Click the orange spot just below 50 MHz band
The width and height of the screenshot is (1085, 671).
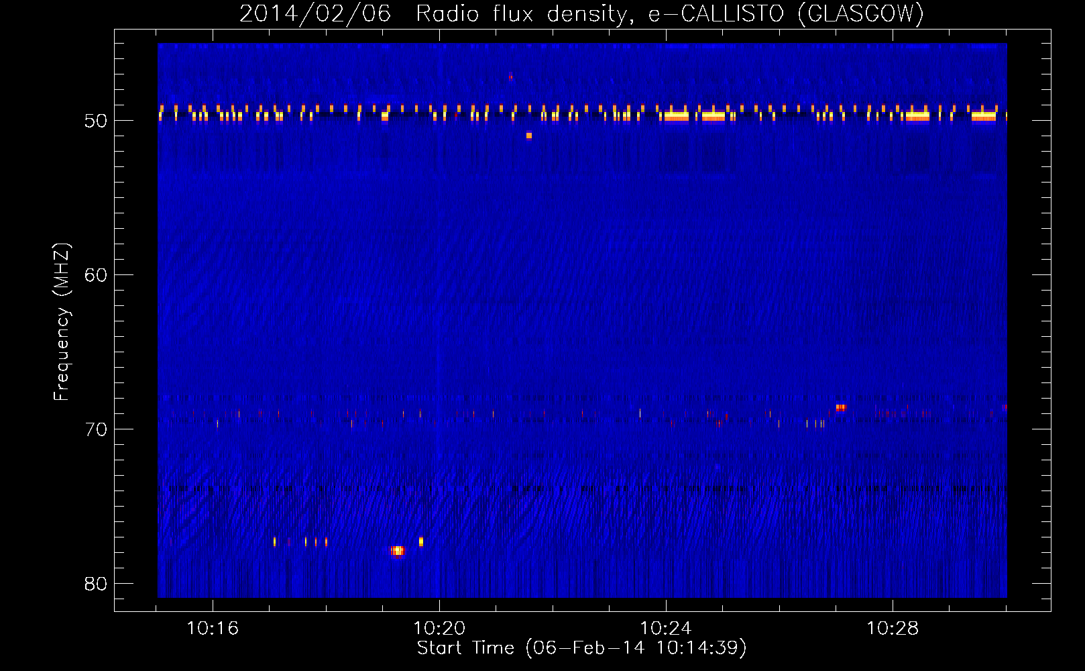click(529, 136)
